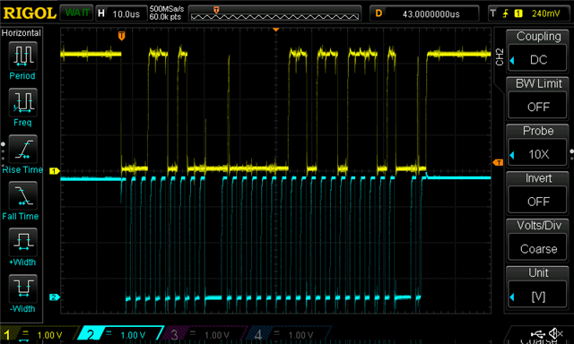574x344 pixels.
Task: Select the +Width measurement icon
Action: 22,242
